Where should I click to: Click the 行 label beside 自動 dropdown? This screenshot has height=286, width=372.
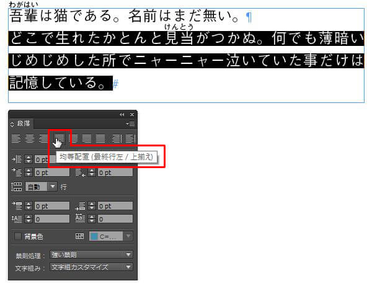click(63, 187)
